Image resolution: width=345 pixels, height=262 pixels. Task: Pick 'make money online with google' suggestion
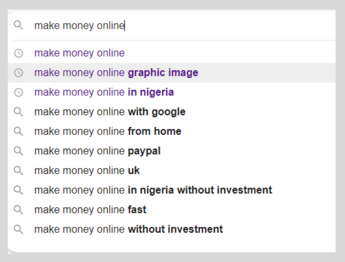click(172, 112)
